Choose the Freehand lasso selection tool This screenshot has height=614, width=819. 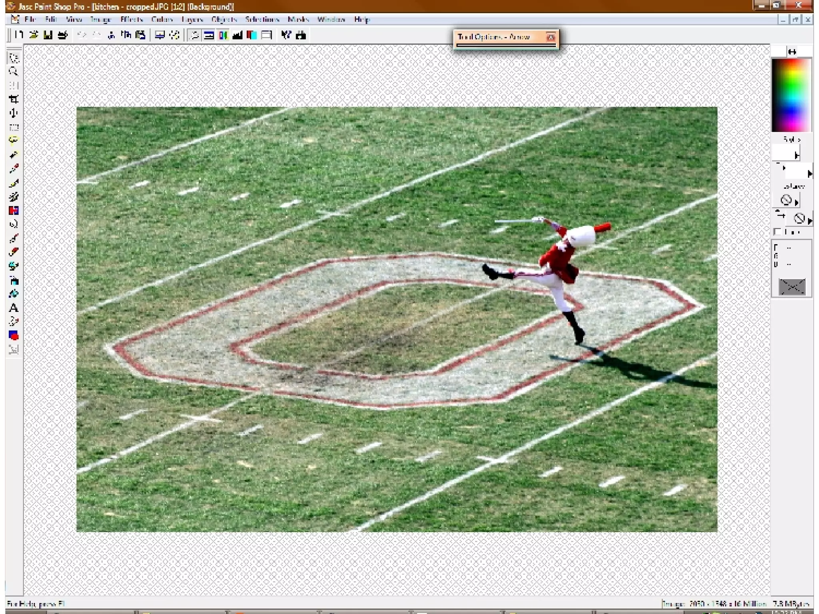pyautogui.click(x=13, y=140)
